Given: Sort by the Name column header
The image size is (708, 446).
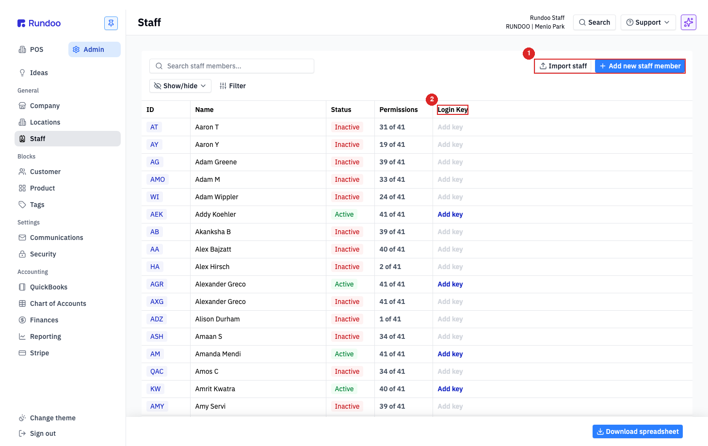Looking at the screenshot, I should pyautogui.click(x=204, y=110).
